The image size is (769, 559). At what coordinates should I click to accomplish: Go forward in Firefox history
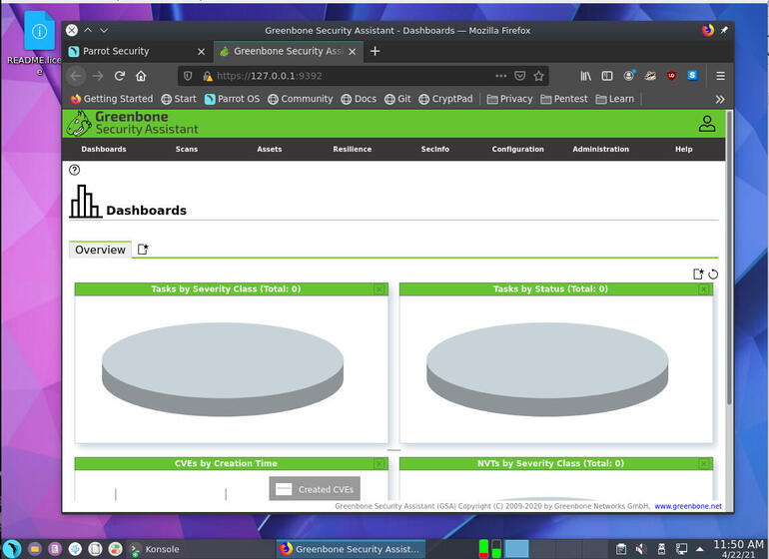98,76
